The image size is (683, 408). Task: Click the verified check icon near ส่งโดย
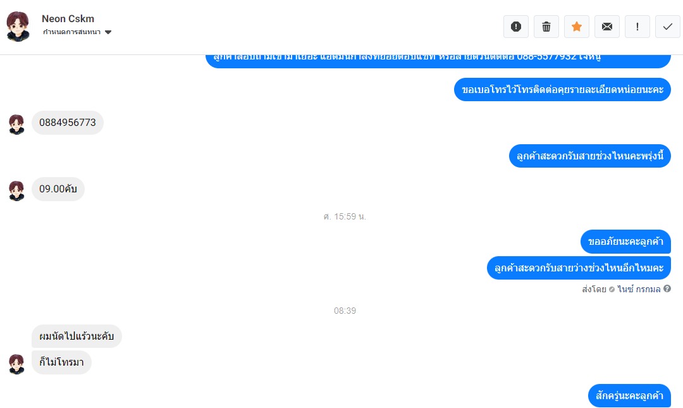612,289
